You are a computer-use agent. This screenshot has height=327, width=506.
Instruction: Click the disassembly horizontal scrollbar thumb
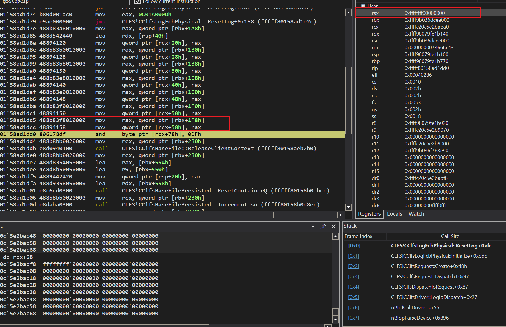tap(137, 215)
